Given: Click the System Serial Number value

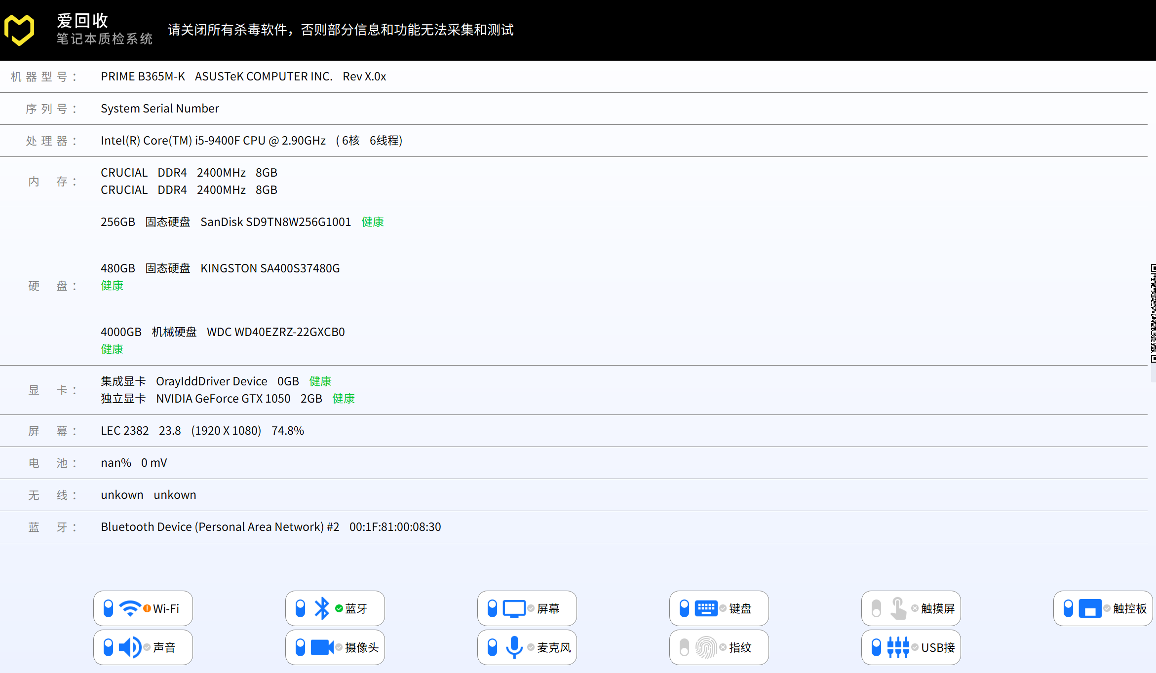Looking at the screenshot, I should click(160, 109).
